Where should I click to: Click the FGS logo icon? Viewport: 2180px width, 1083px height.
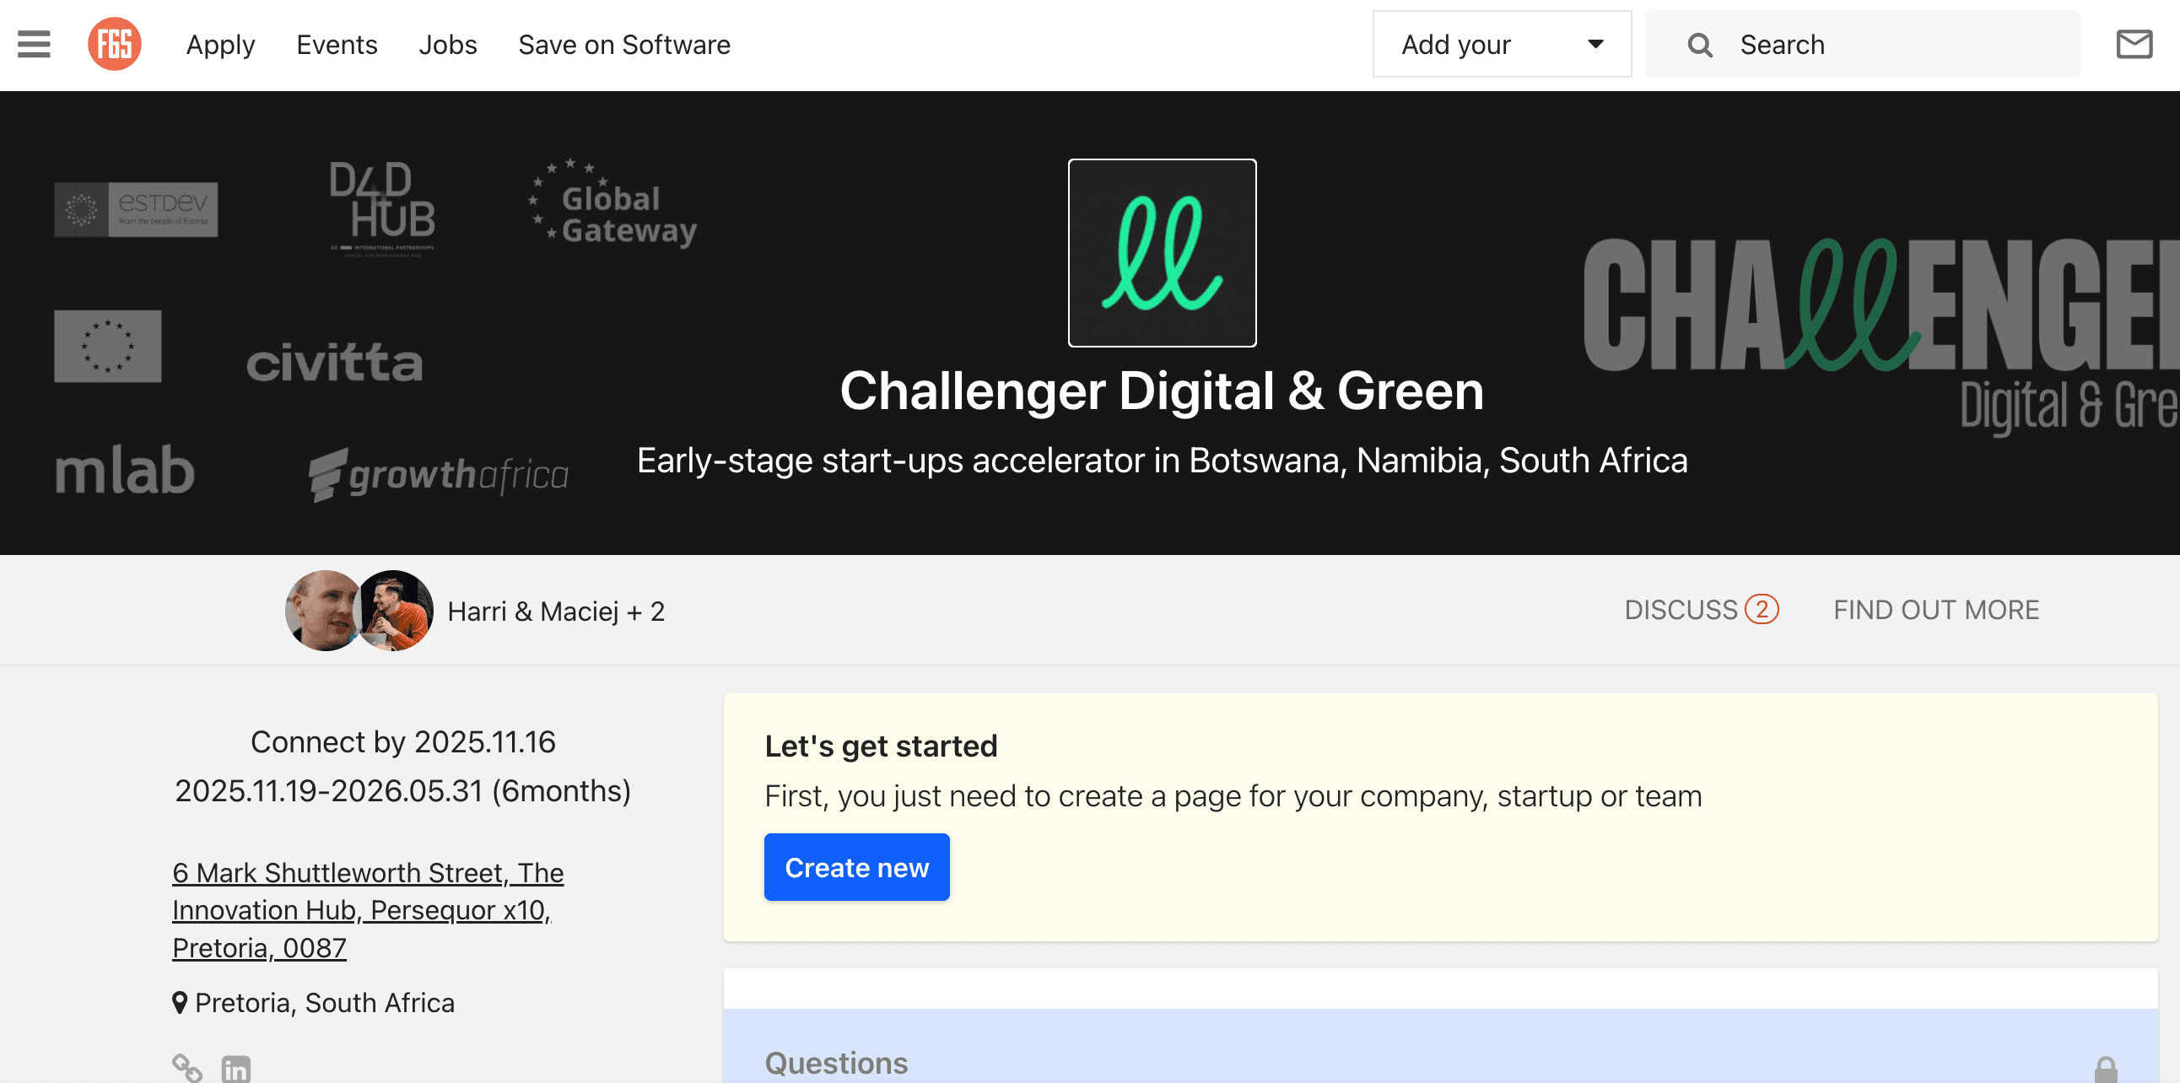pyautogui.click(x=114, y=44)
